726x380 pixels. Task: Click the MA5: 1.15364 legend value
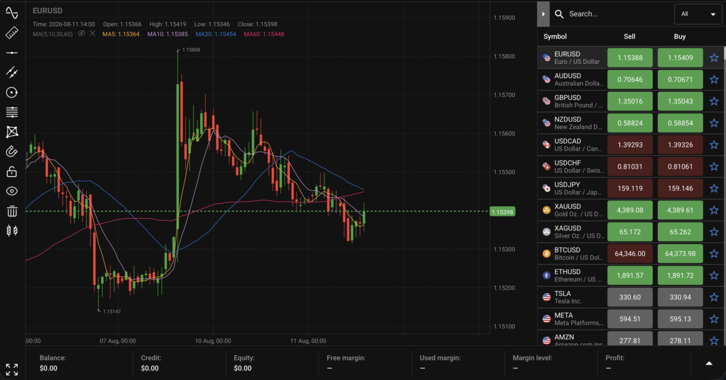tap(121, 34)
